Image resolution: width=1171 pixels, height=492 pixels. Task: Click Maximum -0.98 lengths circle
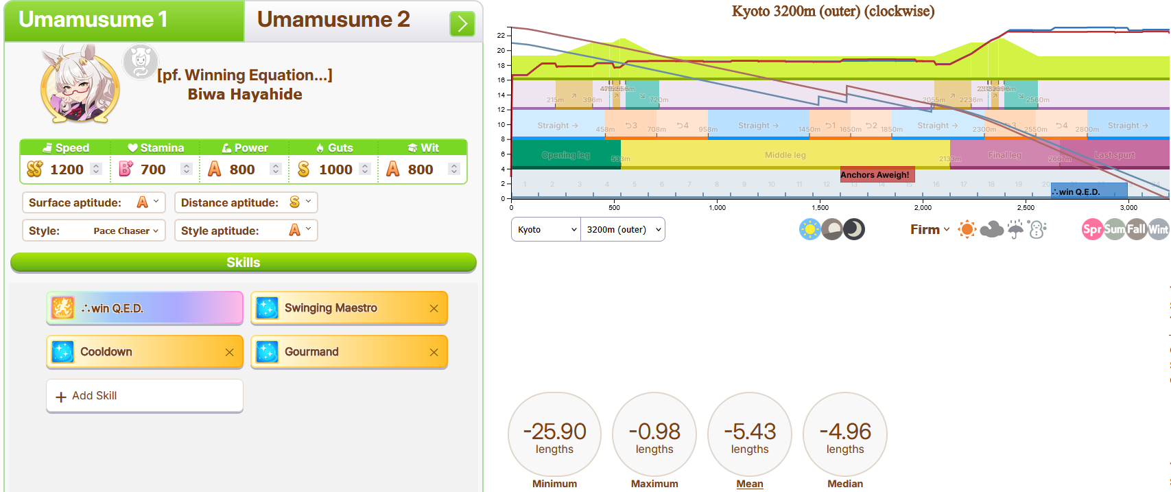[x=654, y=434]
